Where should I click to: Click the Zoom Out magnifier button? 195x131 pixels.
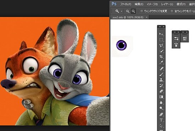(133, 11)
